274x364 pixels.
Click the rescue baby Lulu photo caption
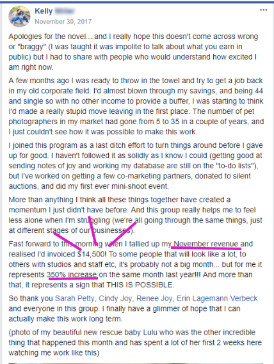click(x=135, y=342)
